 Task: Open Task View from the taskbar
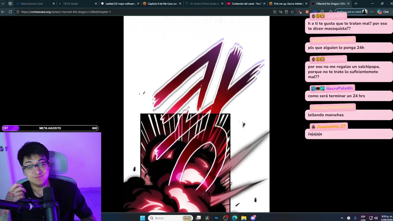pos(199,218)
